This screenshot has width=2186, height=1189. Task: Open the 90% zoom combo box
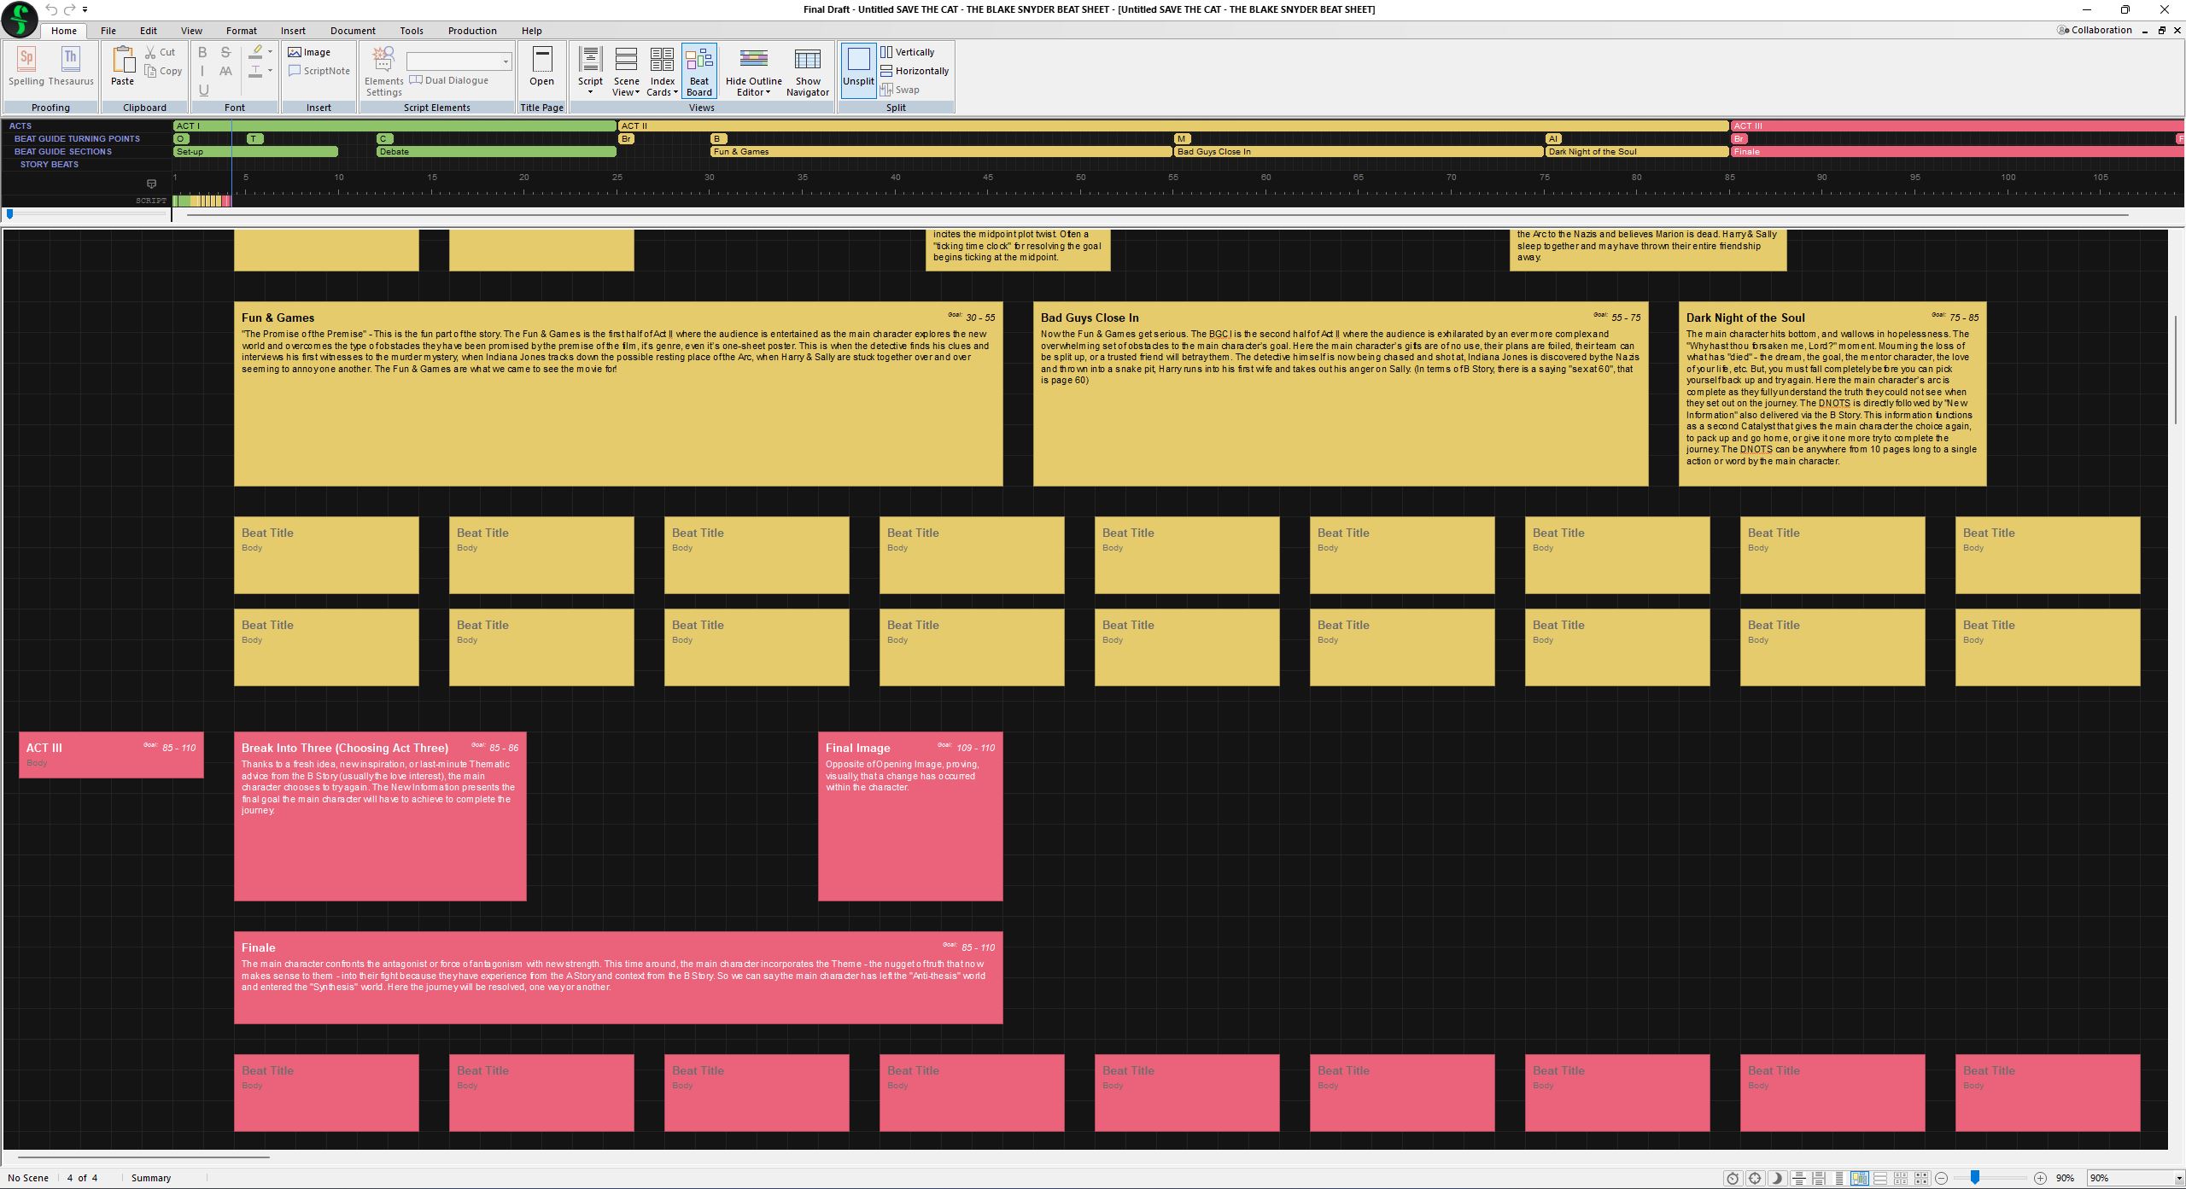[x=2178, y=1178]
